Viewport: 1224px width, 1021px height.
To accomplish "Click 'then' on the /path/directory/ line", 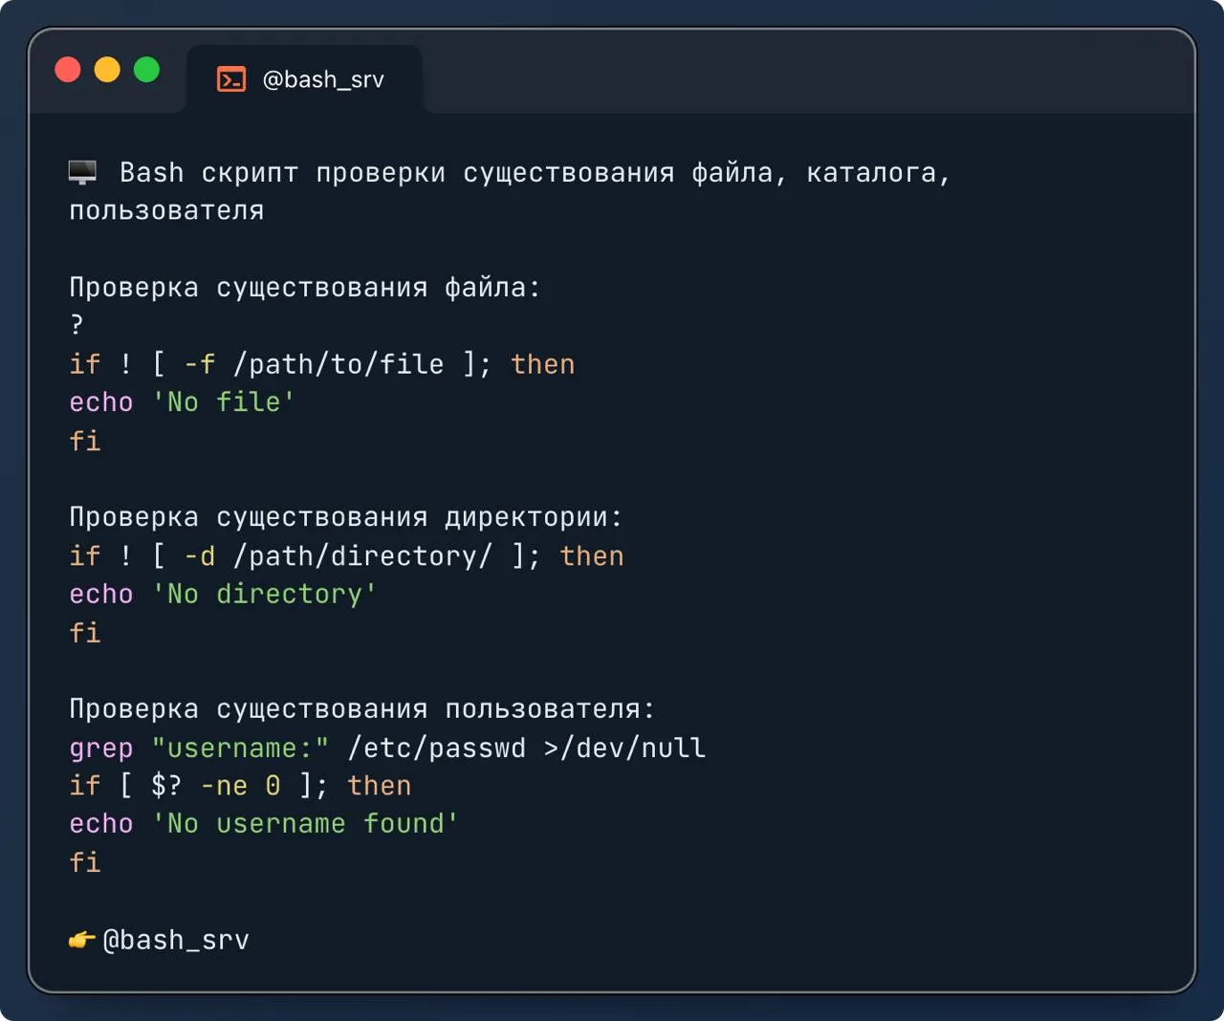I will point(592,556).
